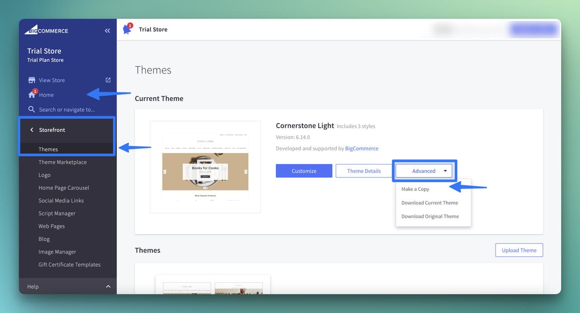
Task: Go back using Storefront chevron
Action: pos(32,130)
